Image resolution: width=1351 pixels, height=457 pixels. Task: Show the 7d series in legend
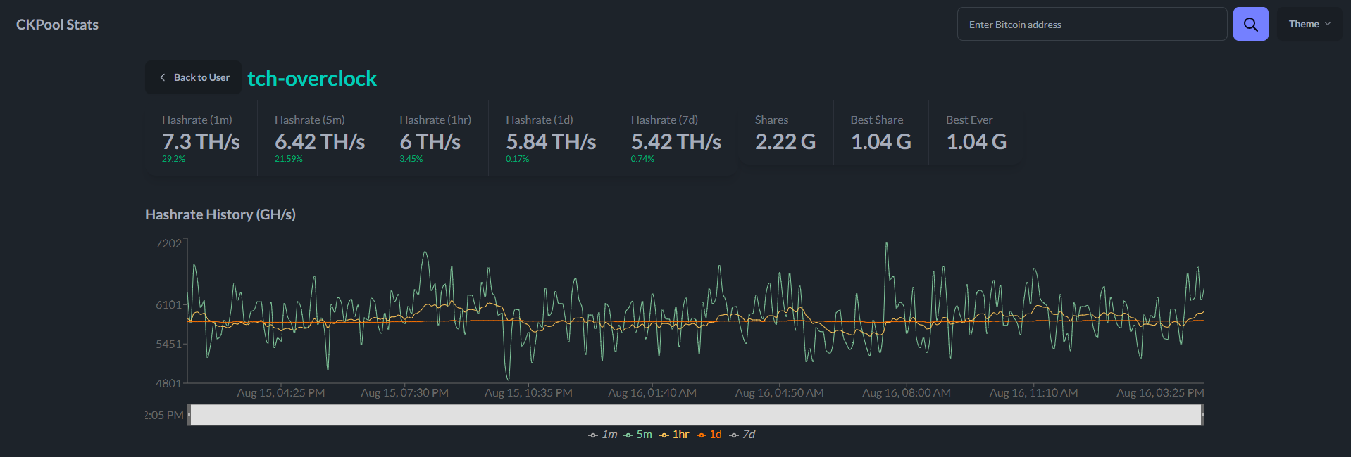click(742, 435)
